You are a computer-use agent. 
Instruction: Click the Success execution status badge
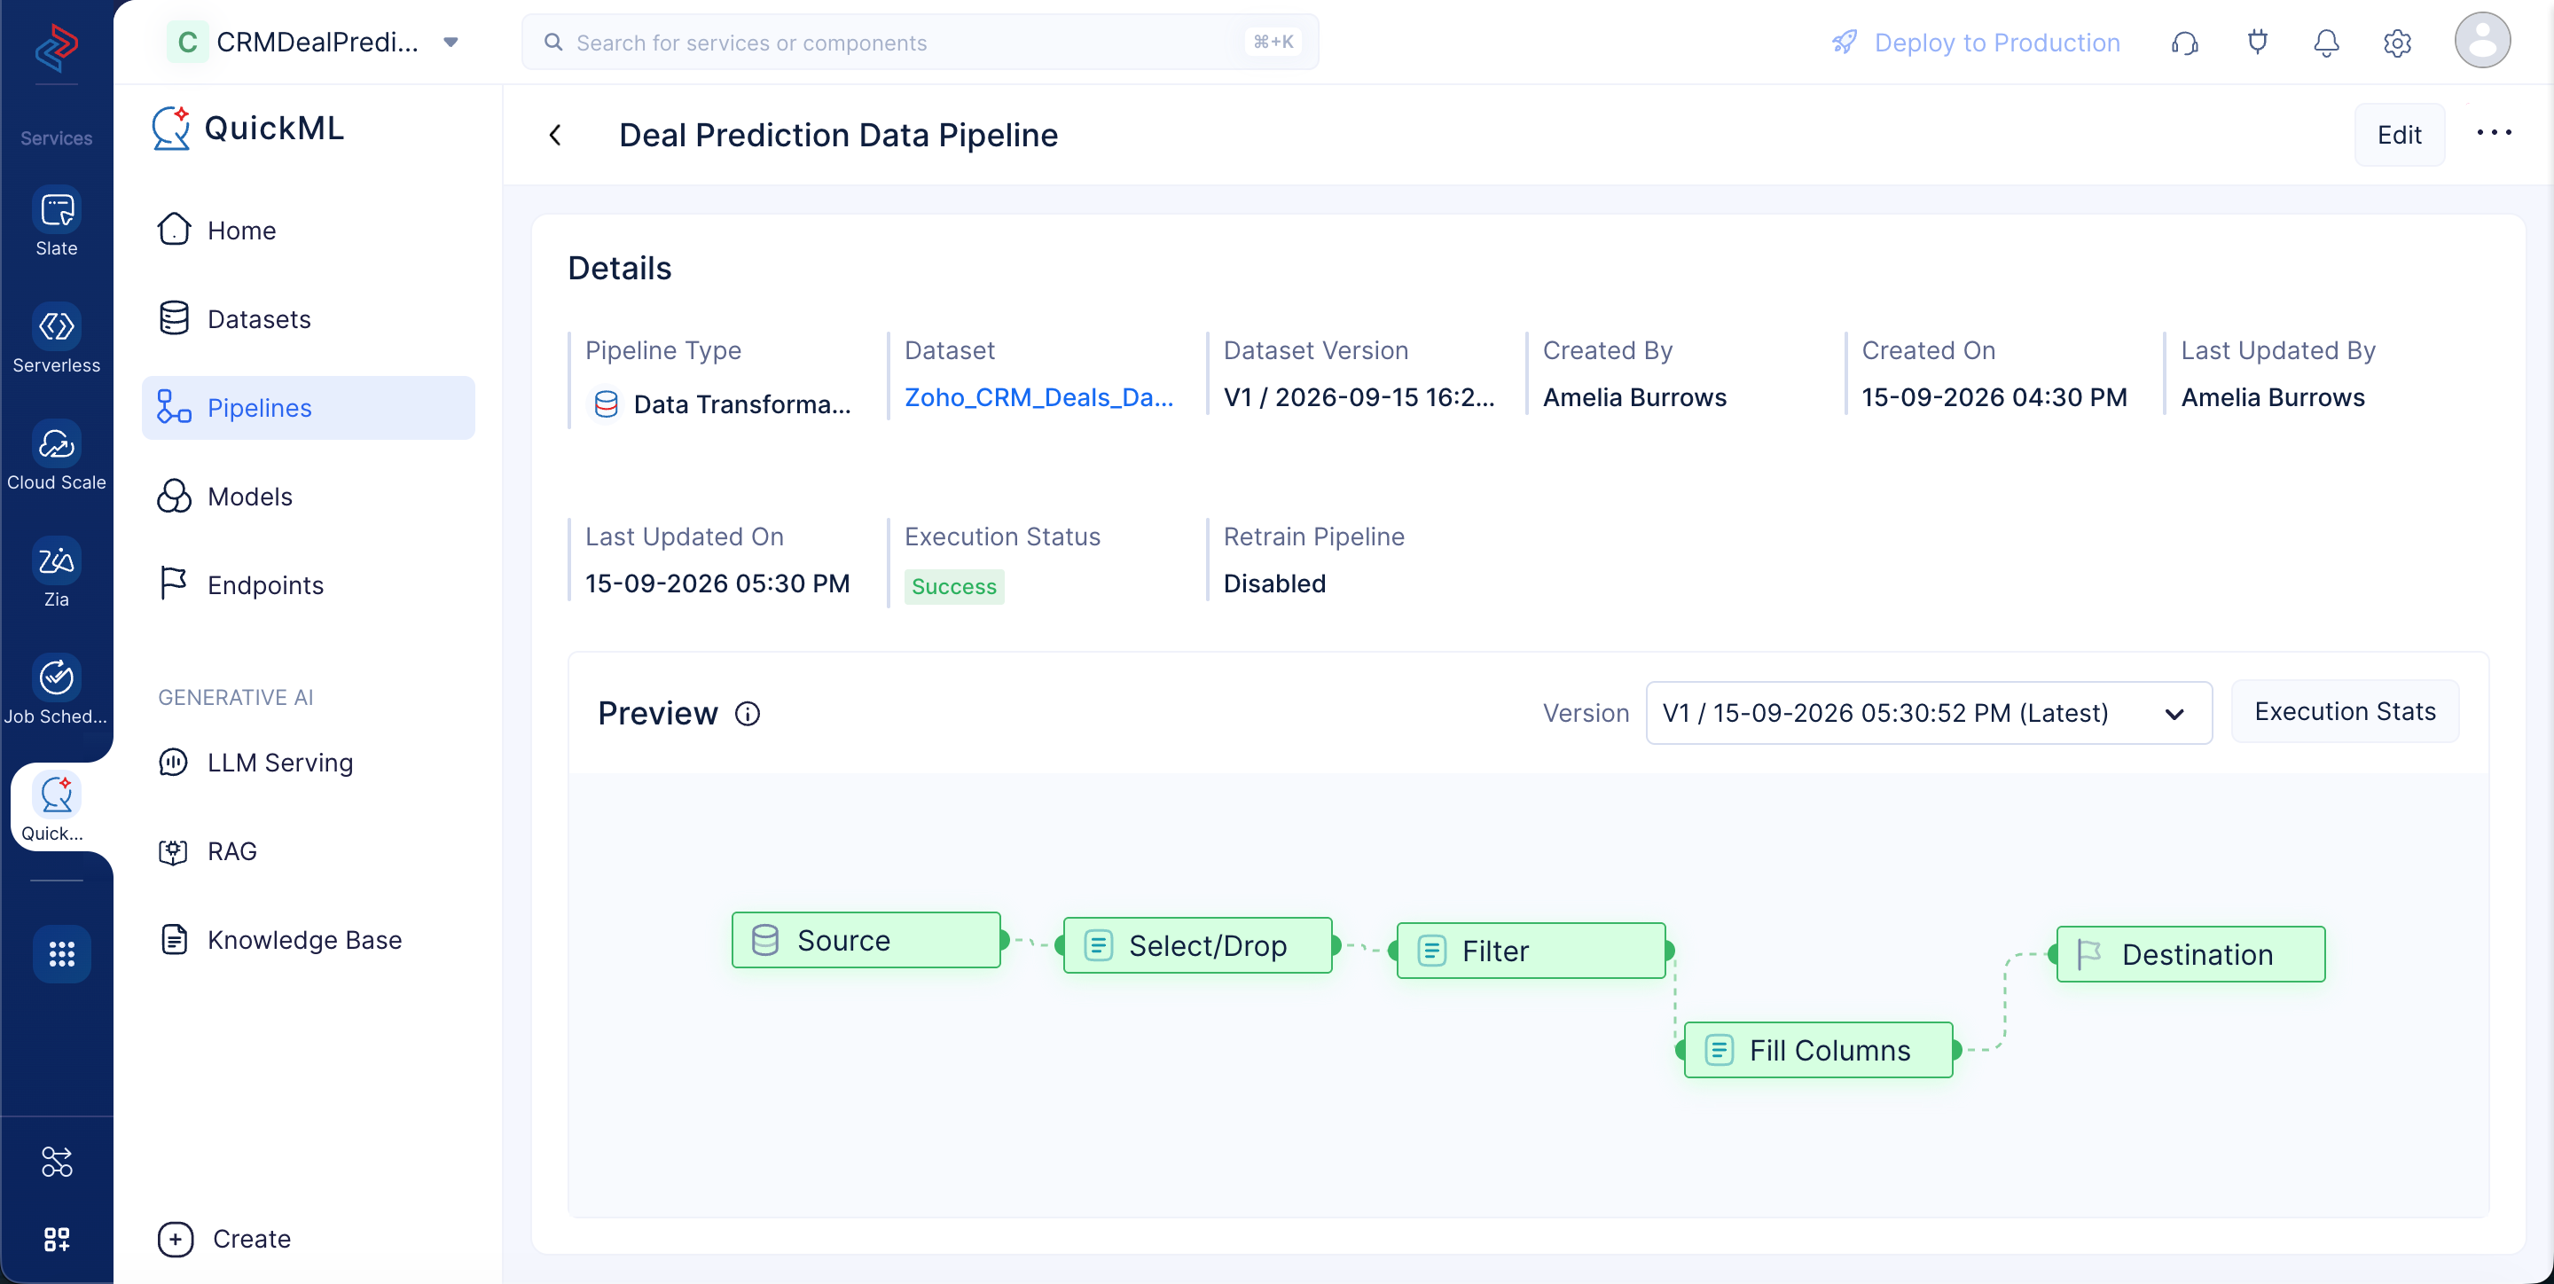(x=954, y=586)
